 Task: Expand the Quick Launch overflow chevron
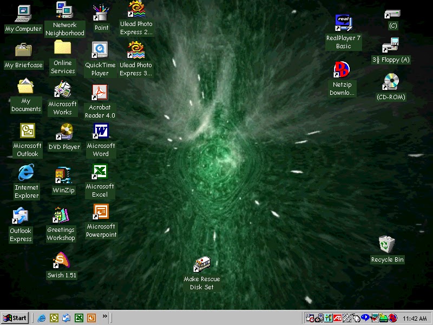coord(105,316)
